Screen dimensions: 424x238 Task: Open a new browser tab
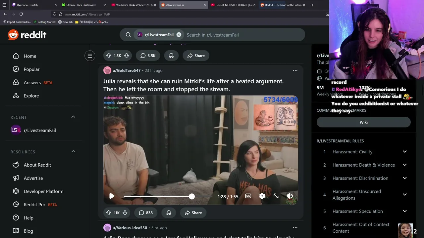[312, 5]
